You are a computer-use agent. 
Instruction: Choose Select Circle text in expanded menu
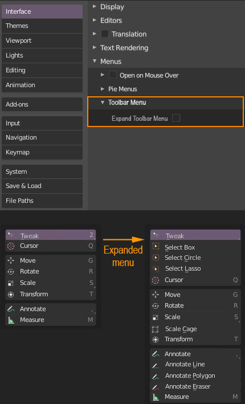[x=183, y=258]
